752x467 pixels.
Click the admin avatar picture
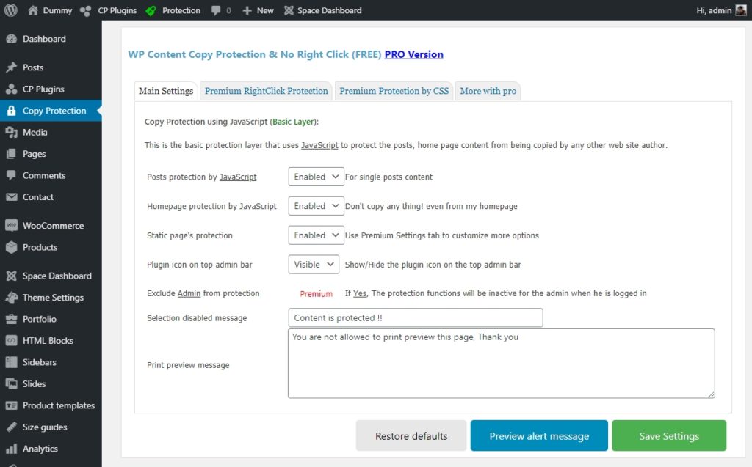click(741, 10)
